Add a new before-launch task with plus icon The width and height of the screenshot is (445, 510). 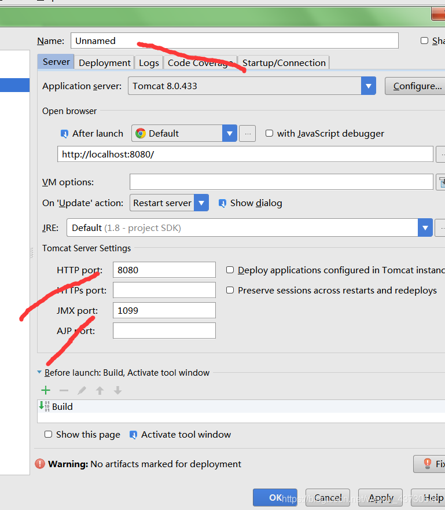46,390
